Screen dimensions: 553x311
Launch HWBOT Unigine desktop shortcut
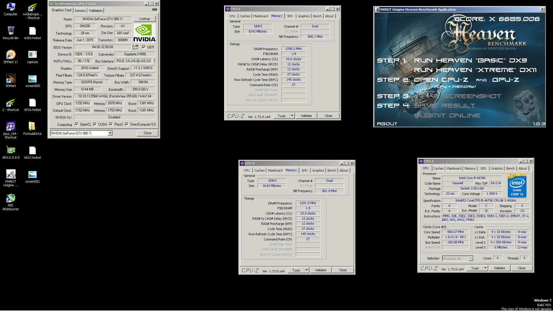[x=11, y=178]
